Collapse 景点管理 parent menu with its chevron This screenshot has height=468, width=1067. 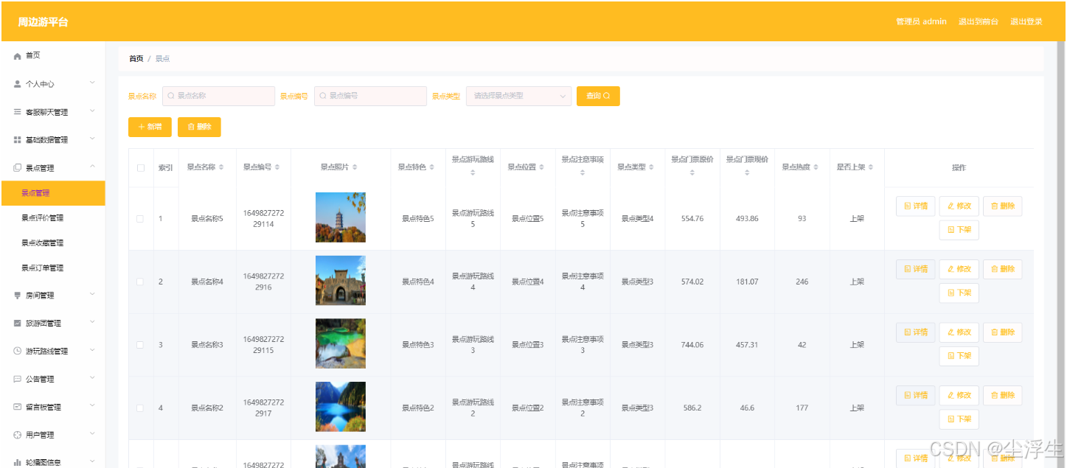(92, 167)
